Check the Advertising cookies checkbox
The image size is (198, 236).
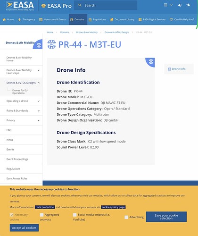click(x=126, y=217)
